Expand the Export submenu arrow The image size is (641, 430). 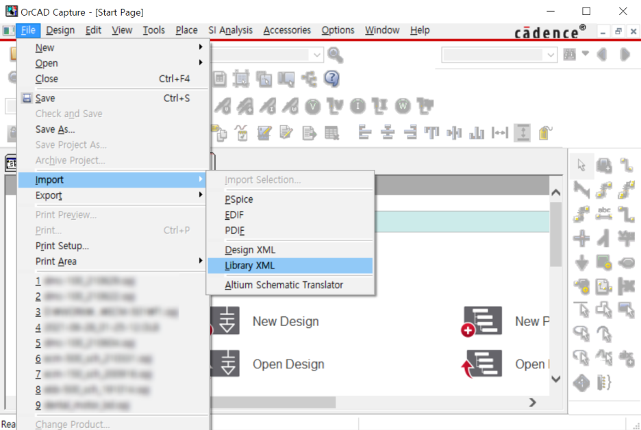[200, 194]
